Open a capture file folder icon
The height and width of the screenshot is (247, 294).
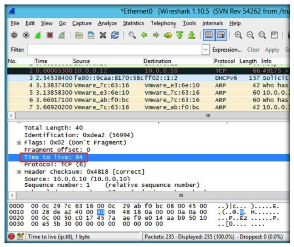(x=79, y=35)
